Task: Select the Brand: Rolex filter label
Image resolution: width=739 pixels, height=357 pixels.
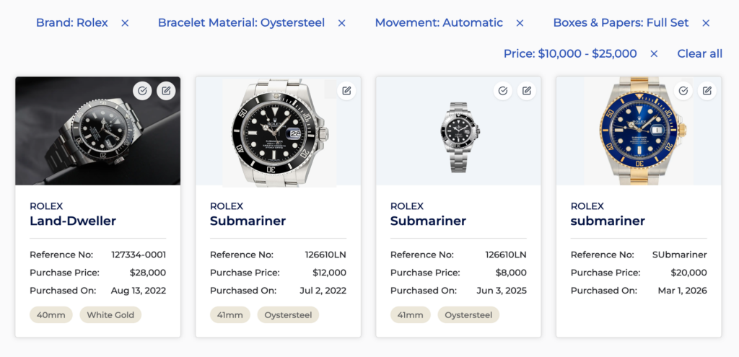Action: click(72, 23)
